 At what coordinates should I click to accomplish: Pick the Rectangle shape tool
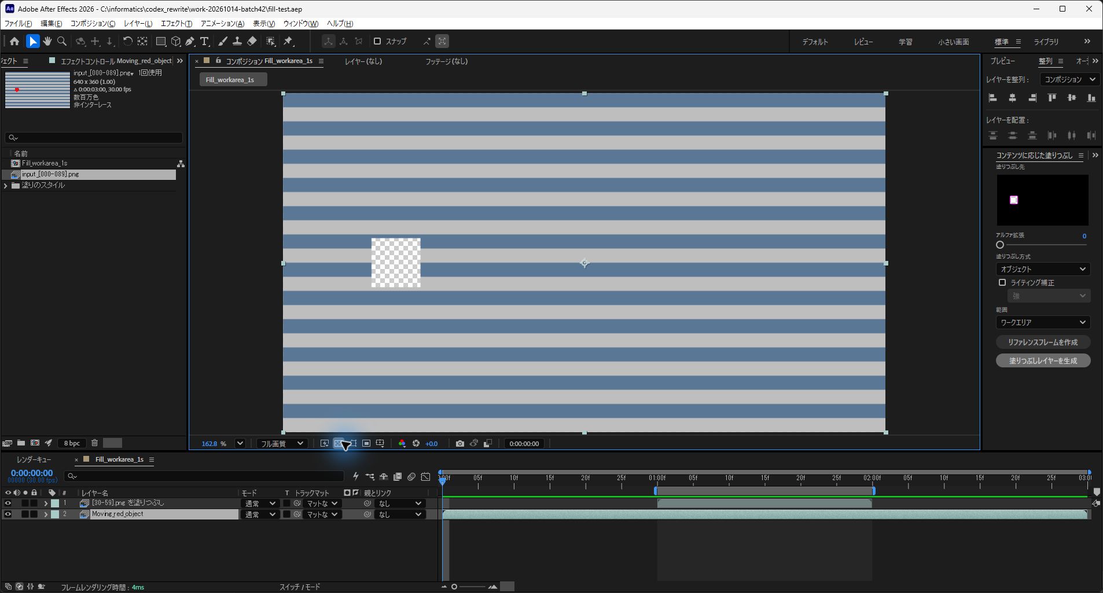click(x=161, y=41)
